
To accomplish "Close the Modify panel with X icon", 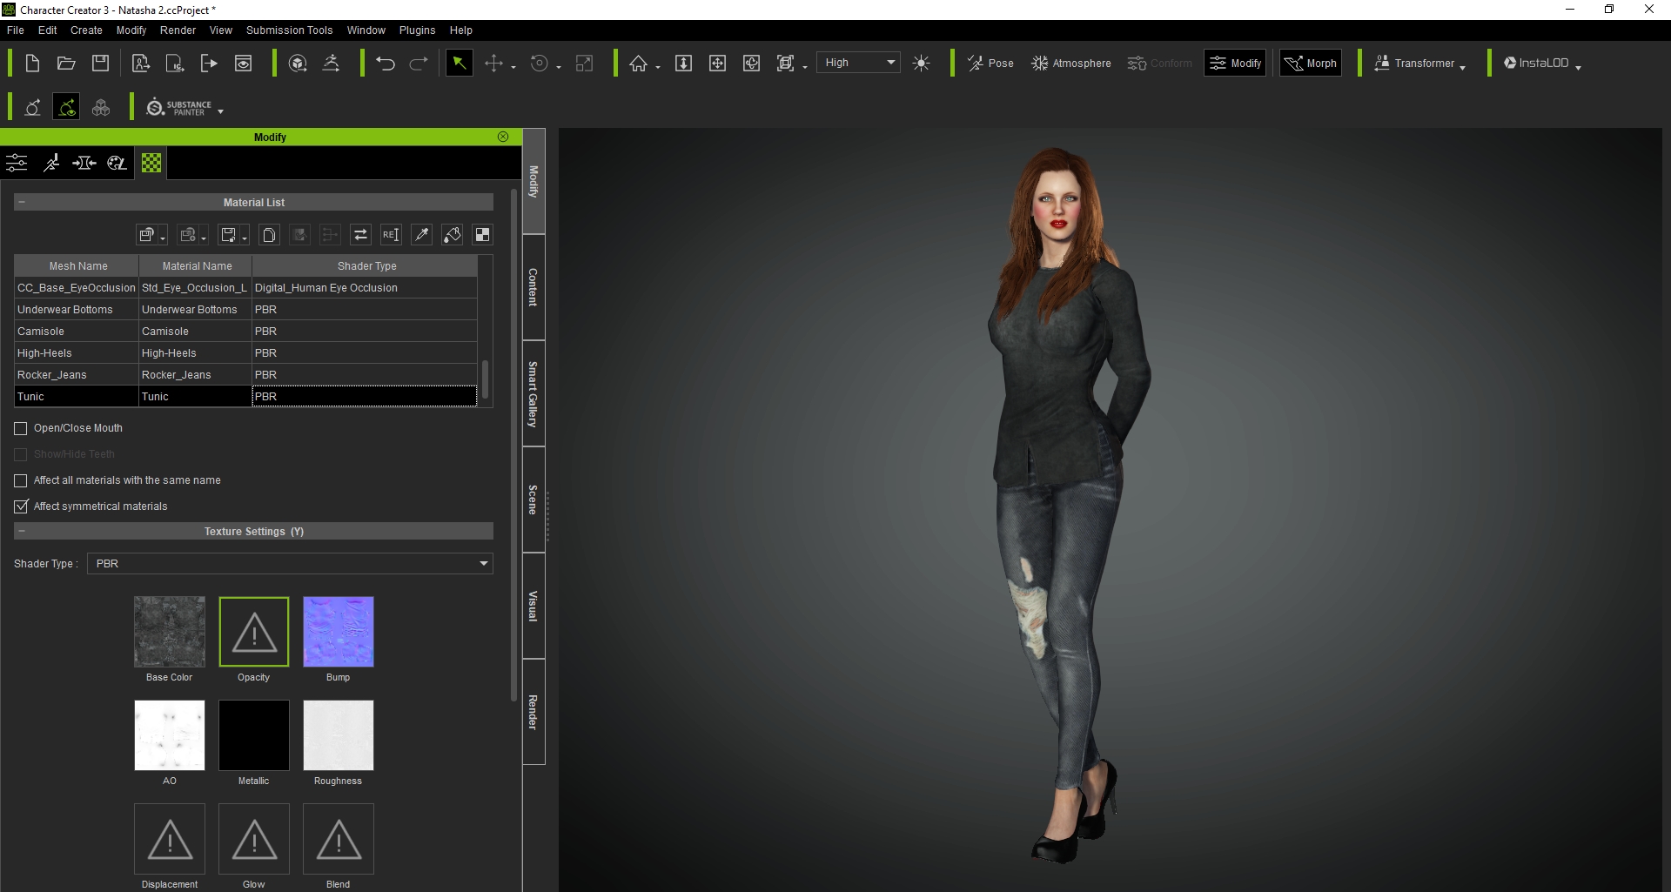I will tap(503, 137).
